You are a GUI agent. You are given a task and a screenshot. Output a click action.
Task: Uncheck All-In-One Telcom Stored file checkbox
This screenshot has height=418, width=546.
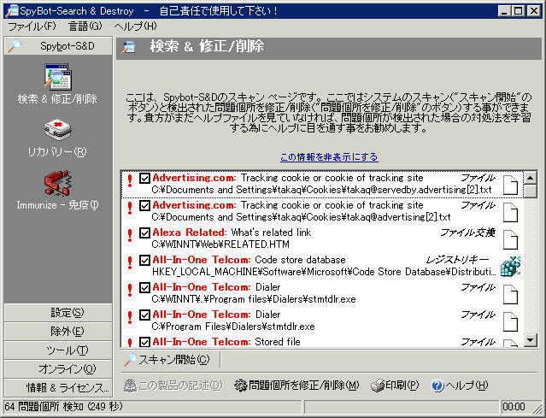pos(144,342)
